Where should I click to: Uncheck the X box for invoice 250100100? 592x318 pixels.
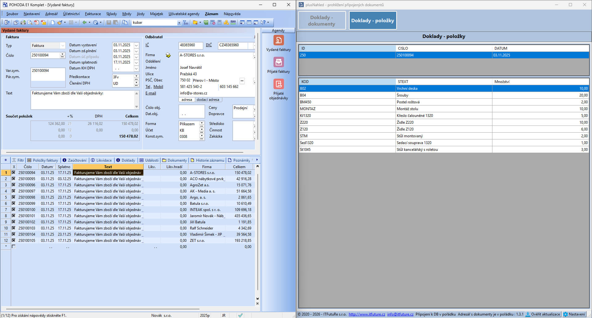pyautogui.click(x=14, y=210)
